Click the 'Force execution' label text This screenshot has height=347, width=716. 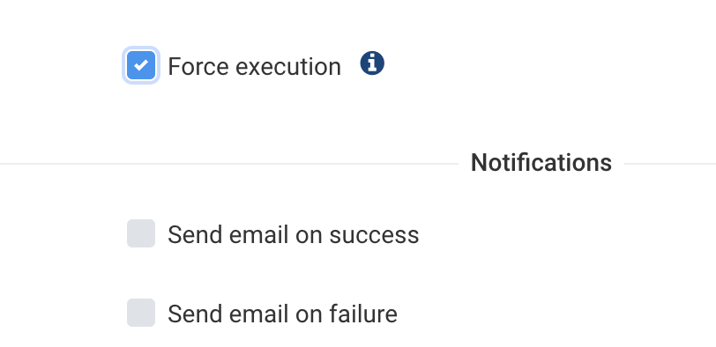point(254,67)
